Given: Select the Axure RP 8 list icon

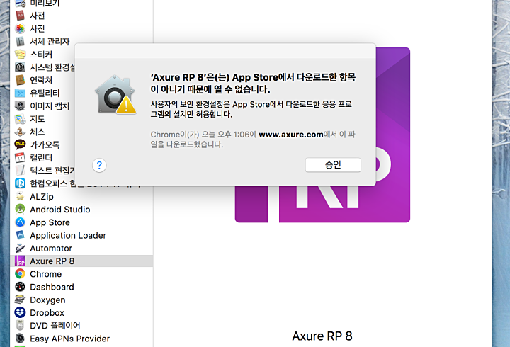Looking at the screenshot, I should click(x=20, y=261).
